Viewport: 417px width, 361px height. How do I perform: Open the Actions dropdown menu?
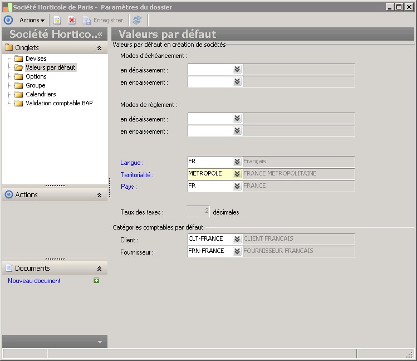(32, 20)
